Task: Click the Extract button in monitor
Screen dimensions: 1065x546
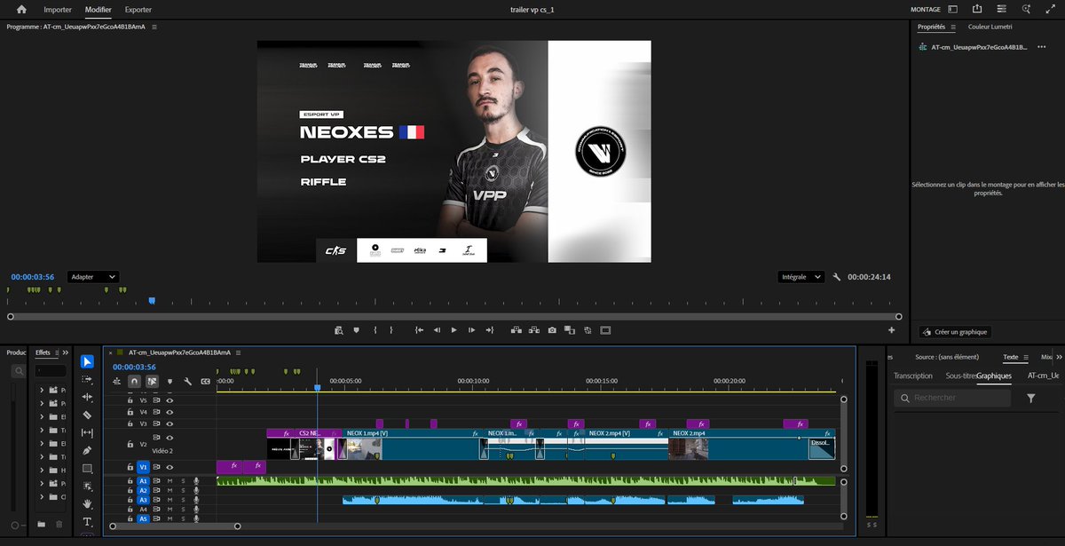Action: pyautogui.click(x=533, y=330)
